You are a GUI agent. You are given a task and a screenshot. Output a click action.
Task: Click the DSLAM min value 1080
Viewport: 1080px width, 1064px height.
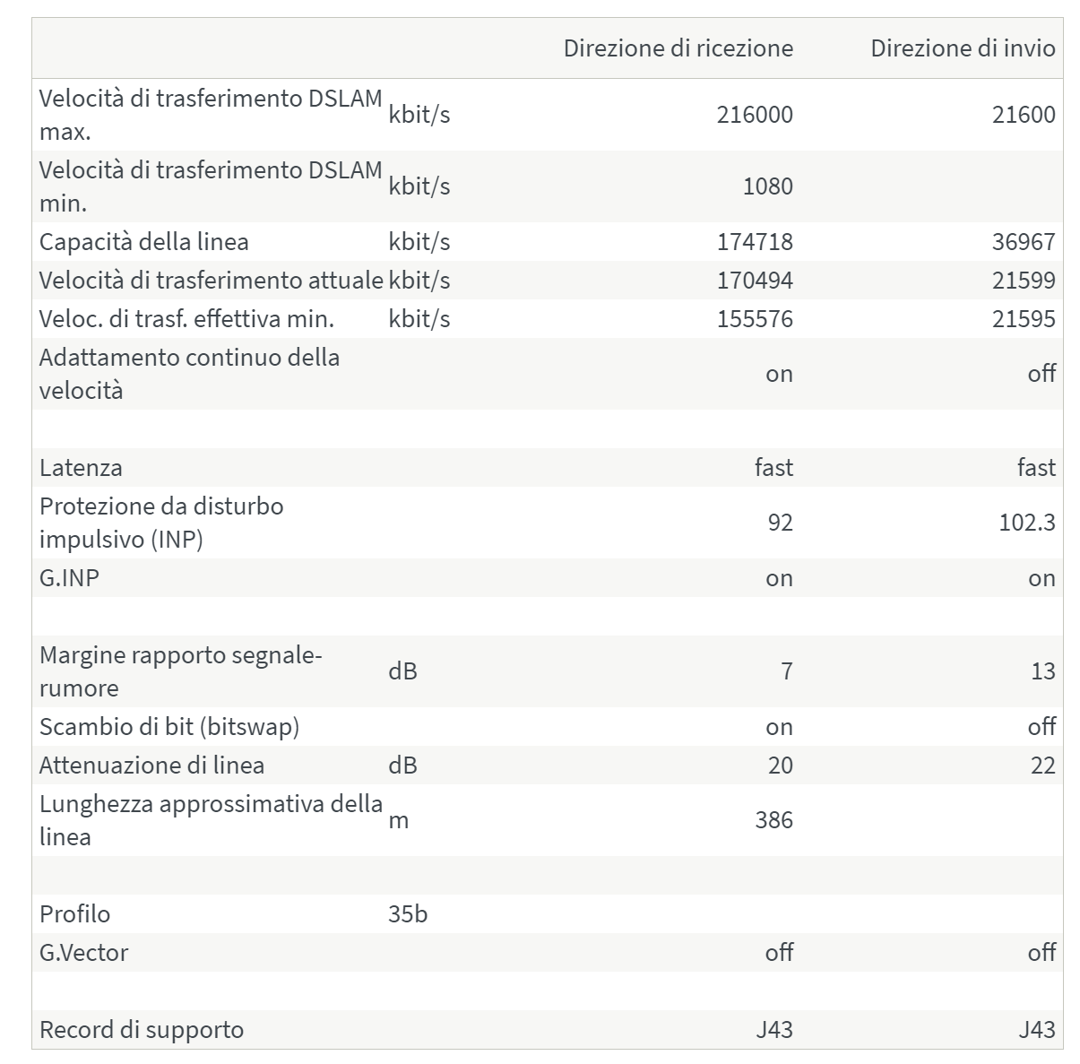click(767, 186)
